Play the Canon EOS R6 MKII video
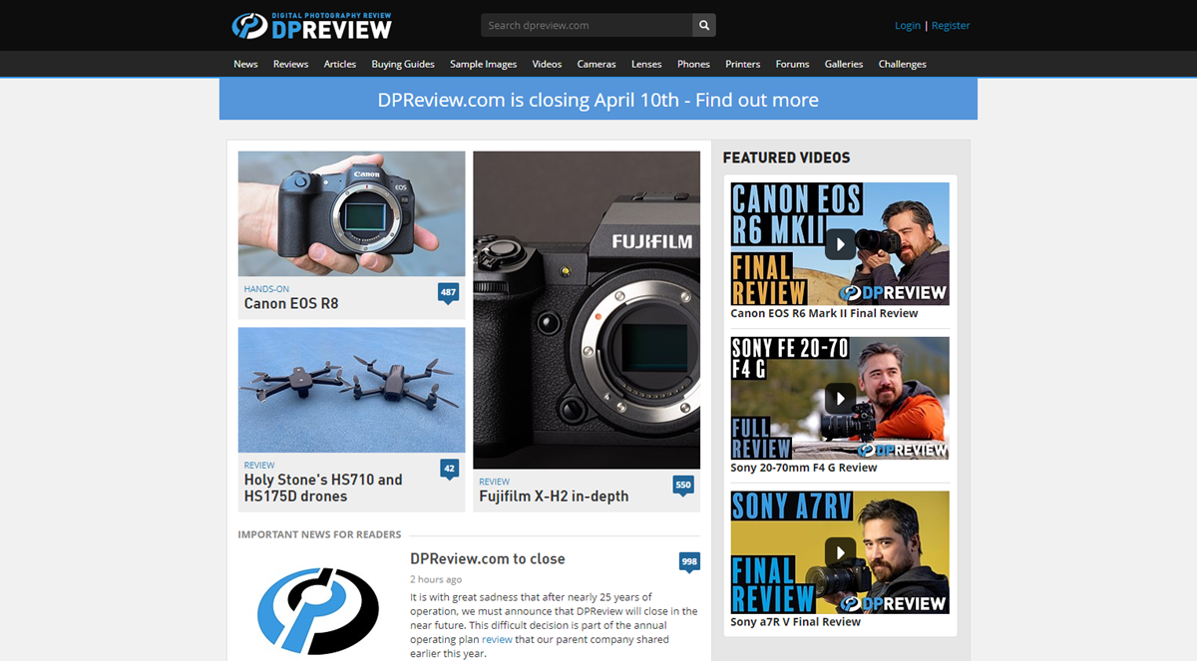 [840, 243]
